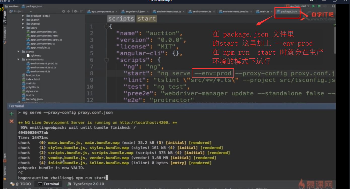
Task: Open environment.prod.ts in project tree
Action: tap(42, 63)
